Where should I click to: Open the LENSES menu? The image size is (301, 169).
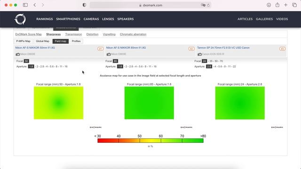[108, 19]
